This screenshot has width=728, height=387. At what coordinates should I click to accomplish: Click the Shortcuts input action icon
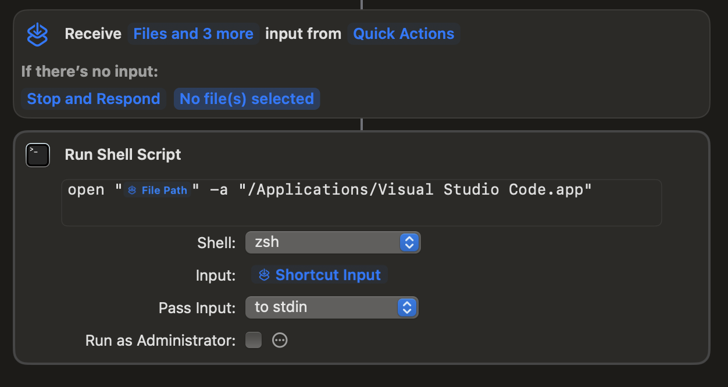click(37, 34)
